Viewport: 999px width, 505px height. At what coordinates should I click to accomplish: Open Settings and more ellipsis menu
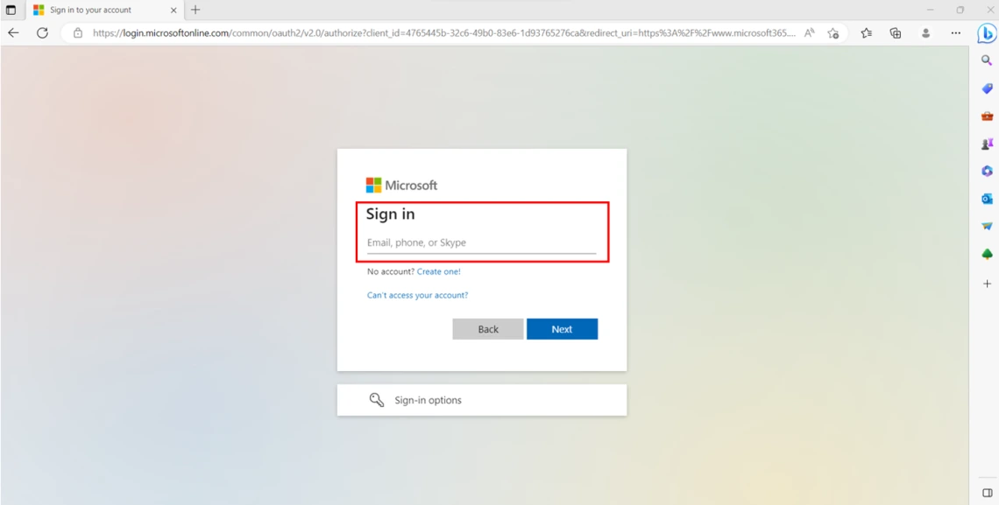click(x=956, y=33)
